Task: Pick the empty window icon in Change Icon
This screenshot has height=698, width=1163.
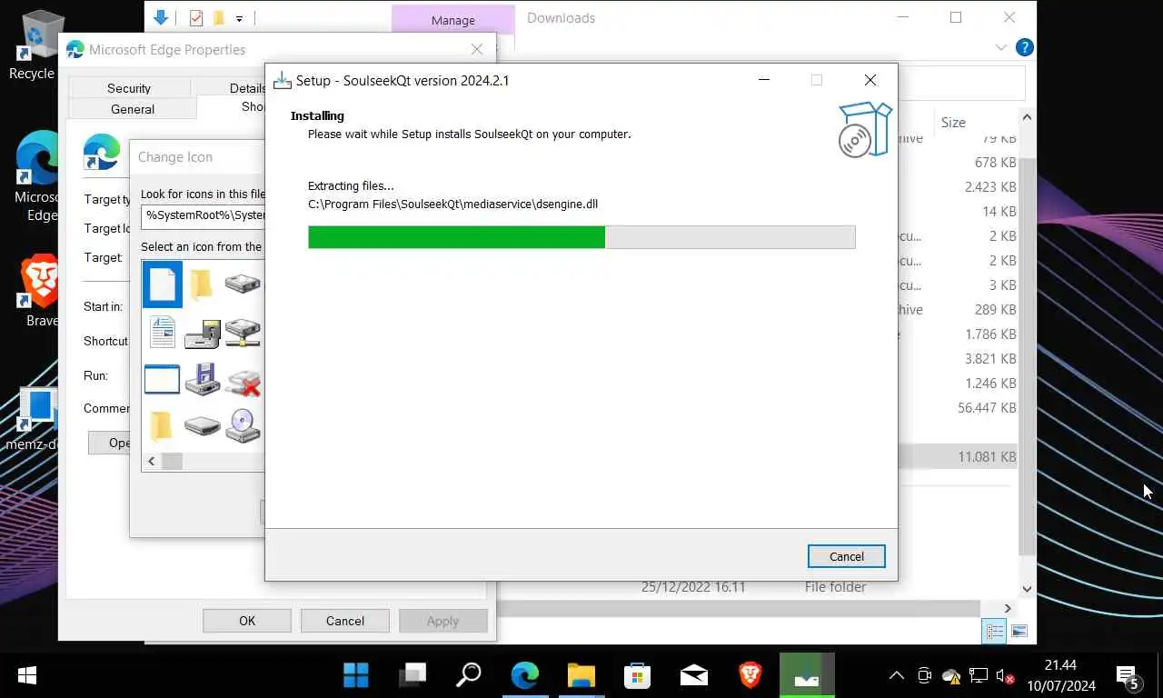Action: 162,379
